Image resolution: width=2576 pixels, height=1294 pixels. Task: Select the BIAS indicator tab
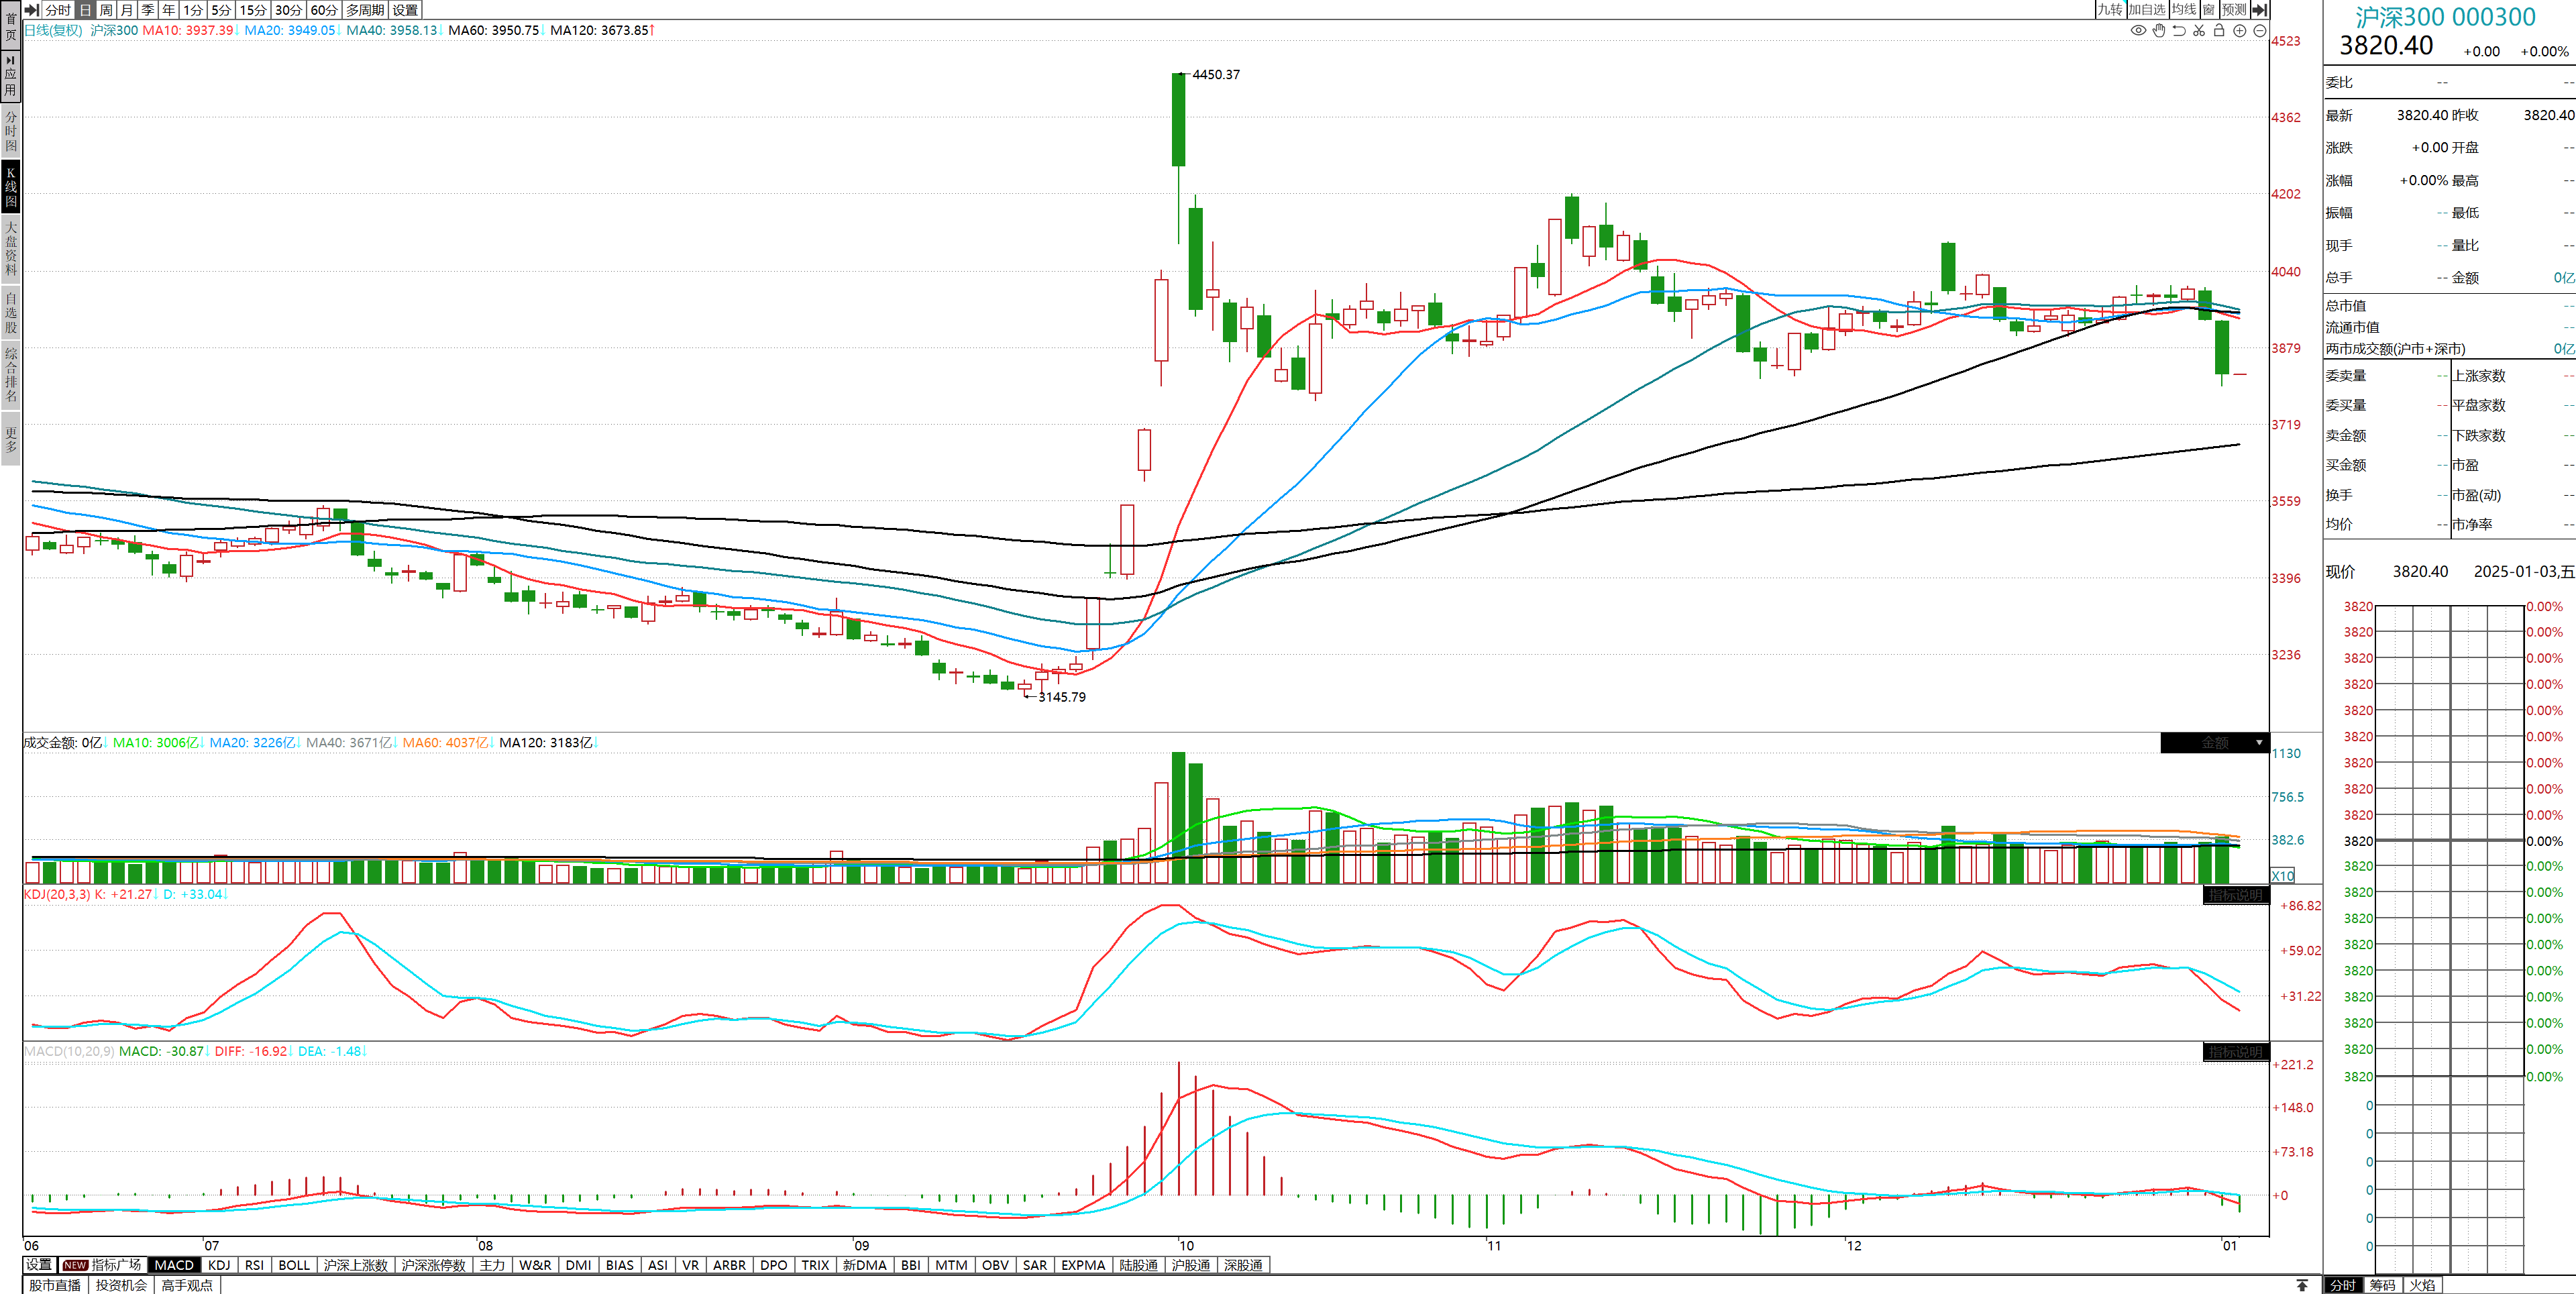pos(620,1265)
